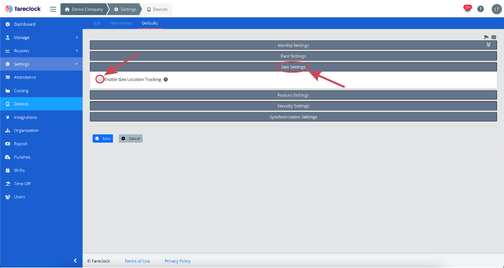Image resolution: width=504 pixels, height=268 pixels.
Task: Click the Cancel button
Action: point(131,138)
